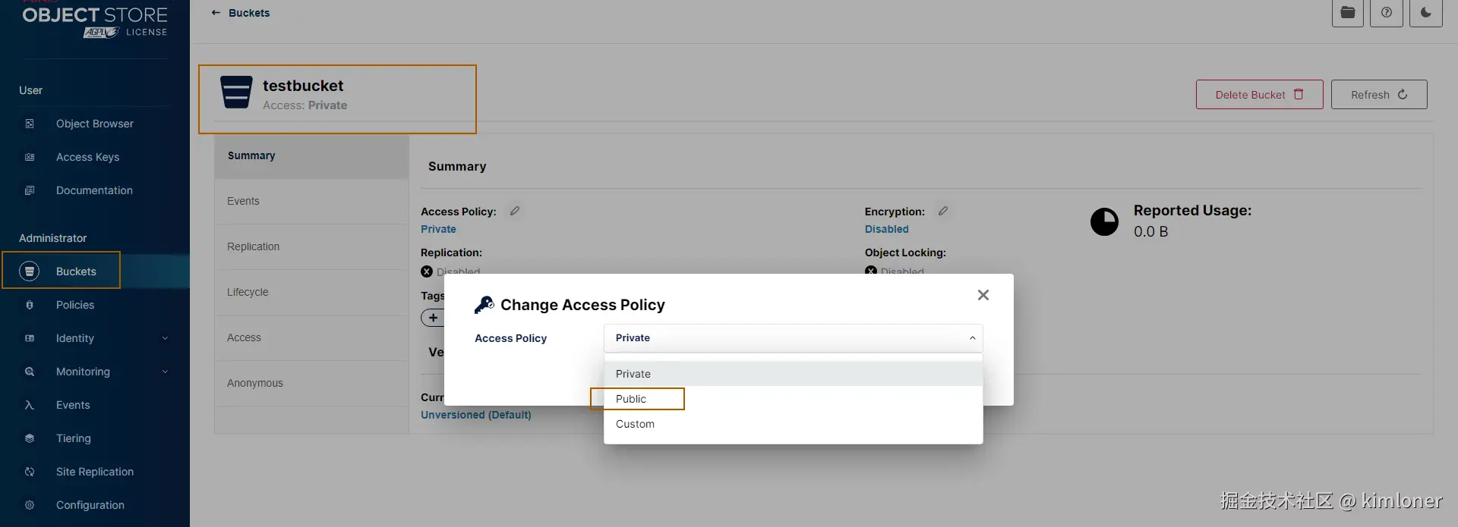Screen dimensions: 1458x527
Task: Expand the Identity submenu chevron
Action: tap(165, 338)
